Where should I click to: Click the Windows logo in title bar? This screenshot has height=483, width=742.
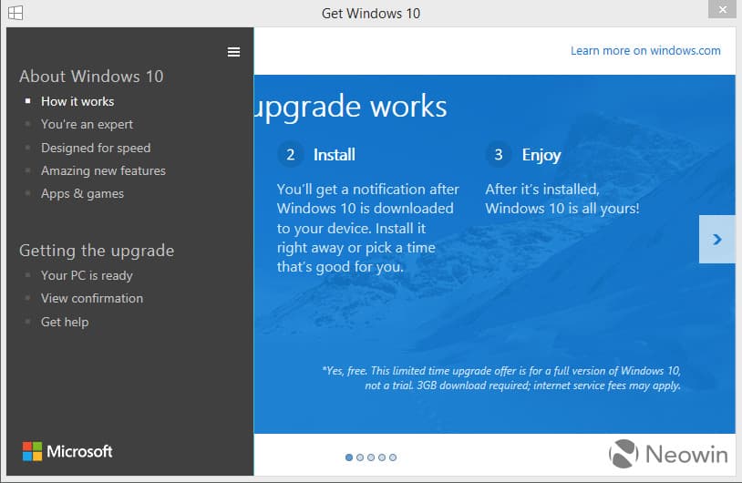coord(15,13)
